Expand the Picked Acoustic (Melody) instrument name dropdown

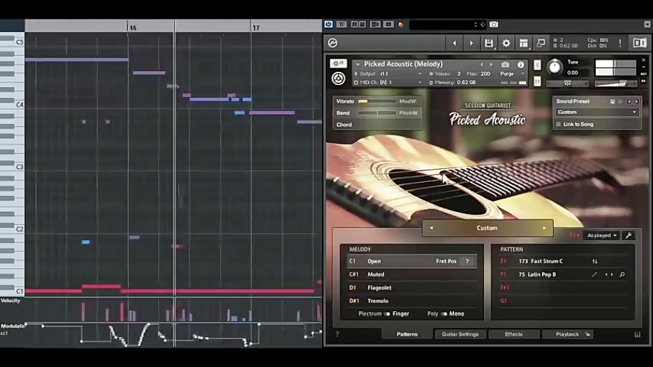[357, 65]
